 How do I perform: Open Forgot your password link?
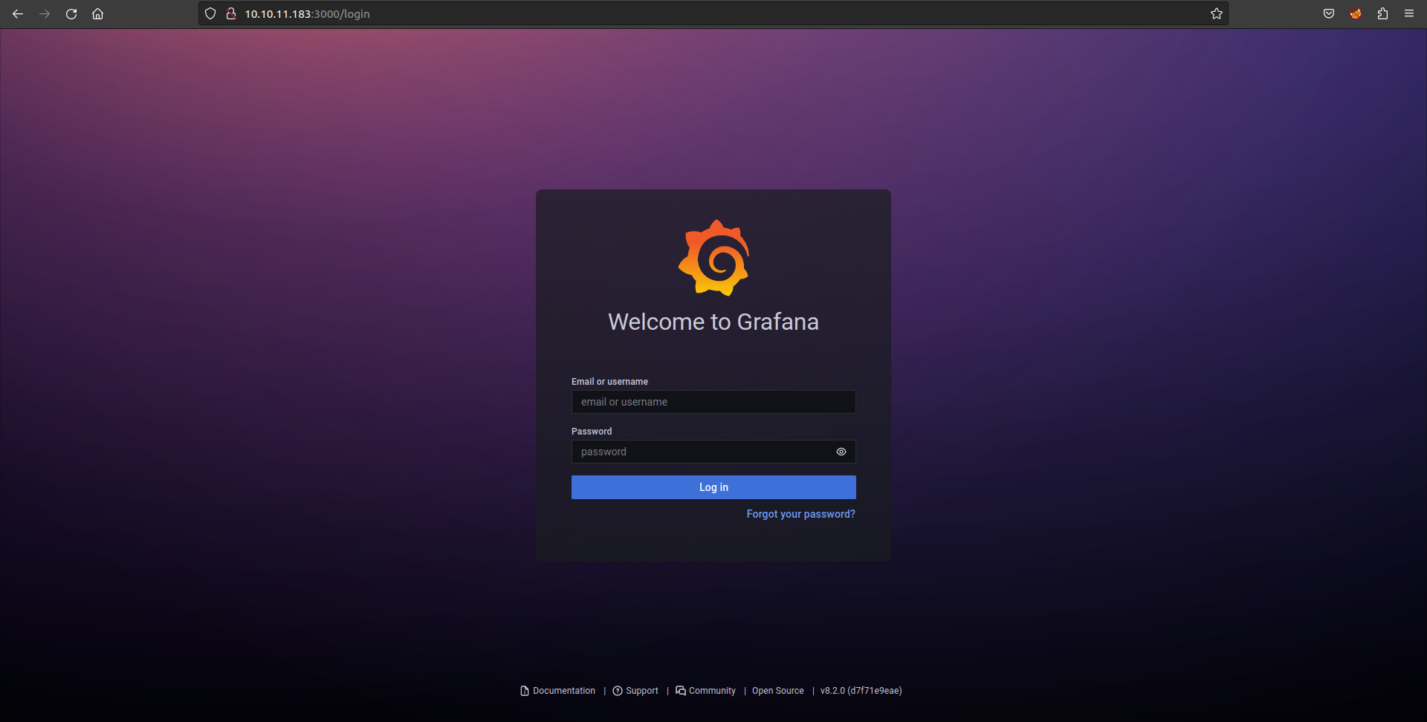coord(800,514)
